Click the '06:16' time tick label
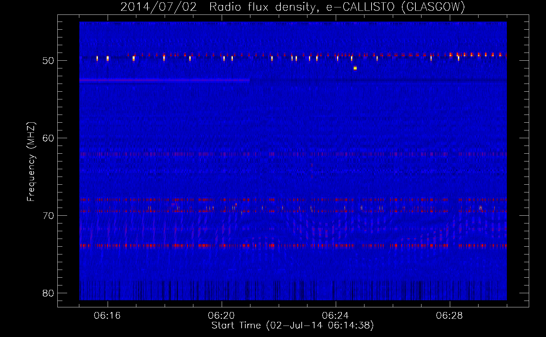The height and width of the screenshot is (337, 546). (x=107, y=316)
